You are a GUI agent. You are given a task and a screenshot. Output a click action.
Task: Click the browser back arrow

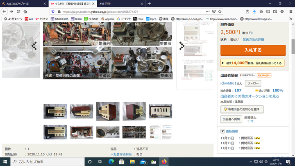click(5, 11)
